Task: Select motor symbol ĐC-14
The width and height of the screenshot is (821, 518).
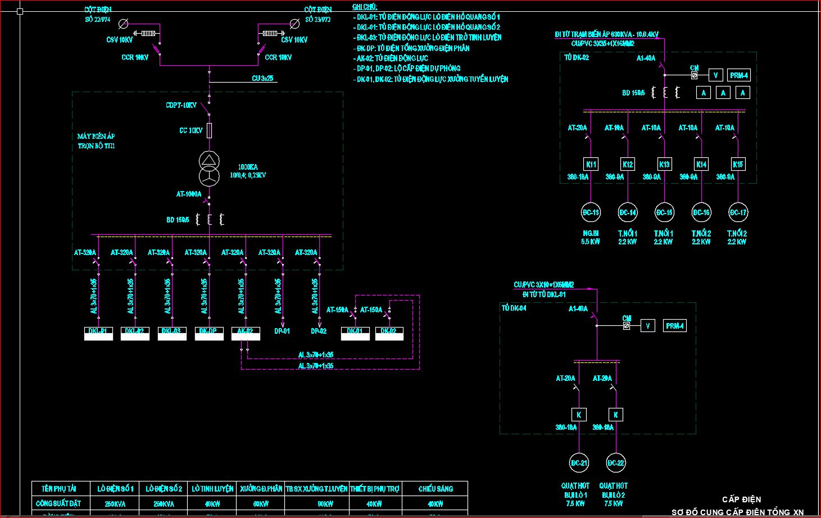Action: (628, 212)
